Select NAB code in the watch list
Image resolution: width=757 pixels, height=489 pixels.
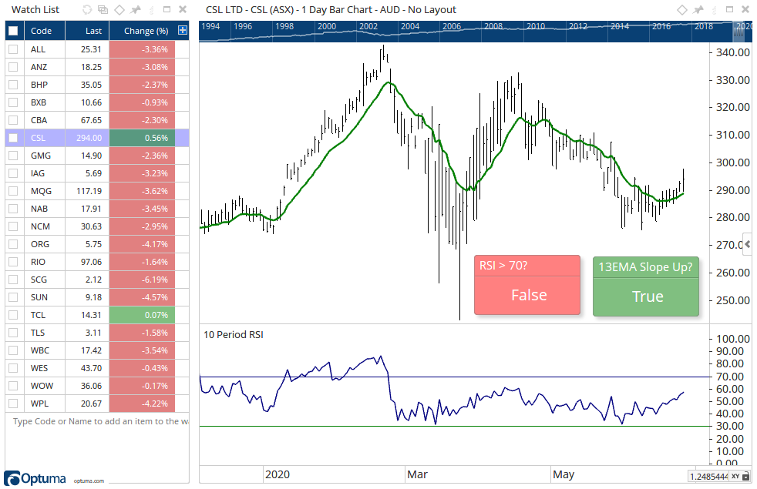(x=39, y=209)
